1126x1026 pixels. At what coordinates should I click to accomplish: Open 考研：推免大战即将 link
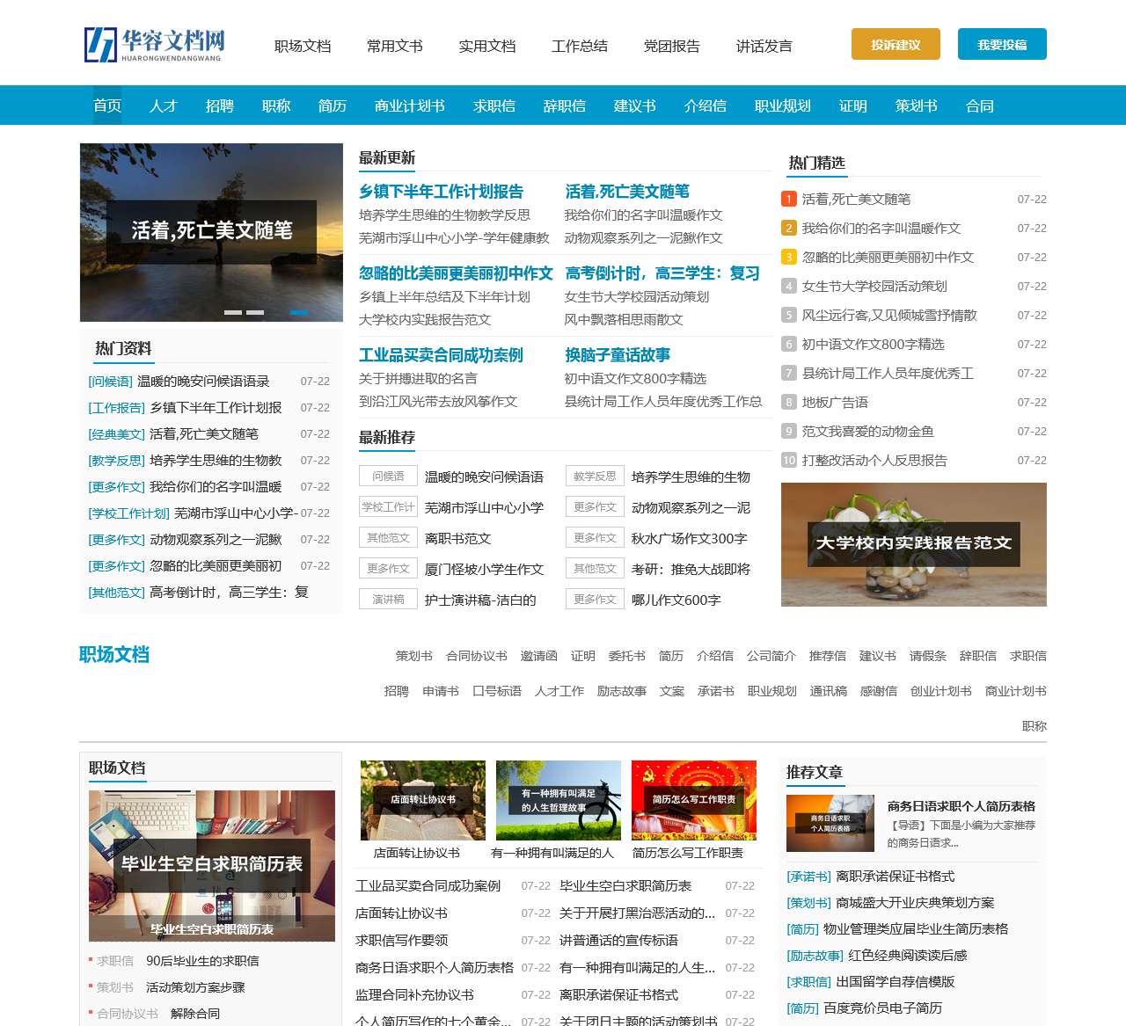coord(691,569)
